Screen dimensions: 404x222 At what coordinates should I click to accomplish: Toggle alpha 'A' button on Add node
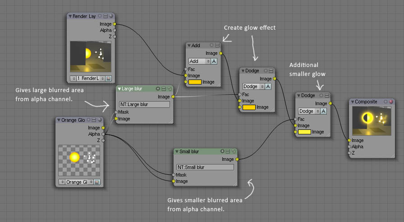tap(214, 61)
